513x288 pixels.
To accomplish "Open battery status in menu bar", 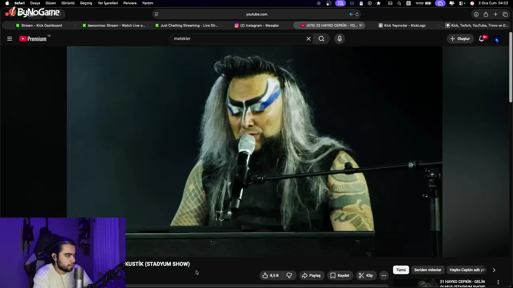I will pyautogui.click(x=424, y=3).
